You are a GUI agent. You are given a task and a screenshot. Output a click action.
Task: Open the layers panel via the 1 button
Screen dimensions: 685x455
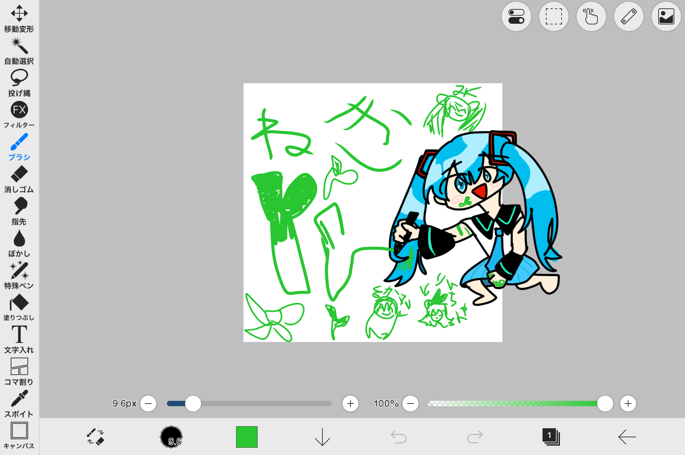click(551, 437)
